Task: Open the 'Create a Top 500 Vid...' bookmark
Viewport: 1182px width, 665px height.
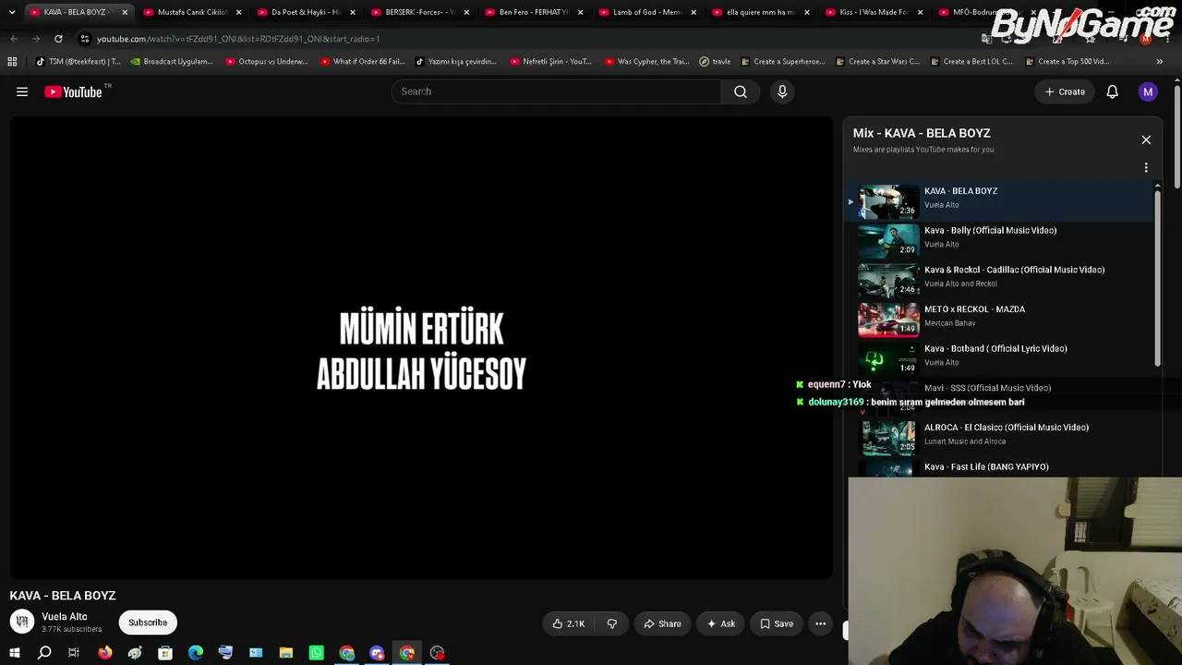Action: 1067,62
